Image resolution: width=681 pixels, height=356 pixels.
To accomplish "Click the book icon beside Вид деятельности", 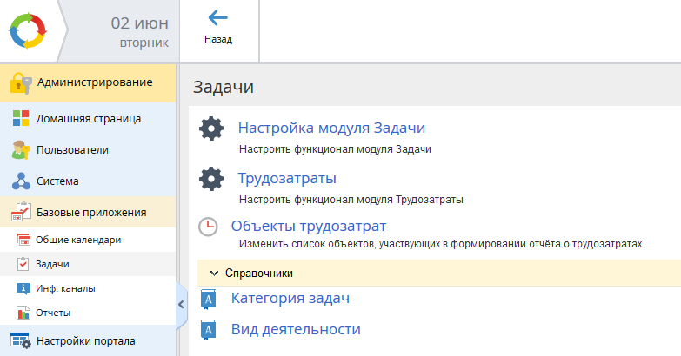I will 208,330.
